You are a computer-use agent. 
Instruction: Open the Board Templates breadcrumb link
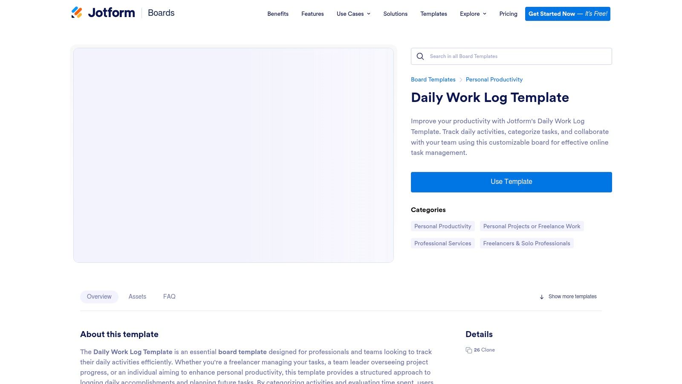click(433, 79)
